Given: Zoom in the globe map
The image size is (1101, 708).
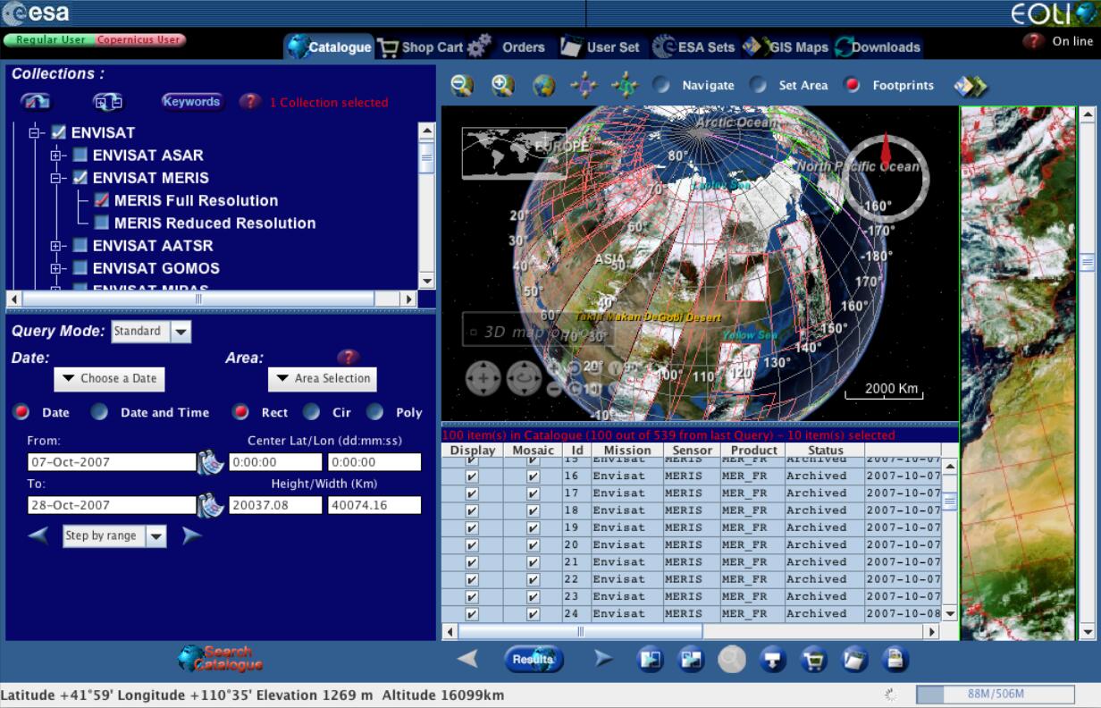Looking at the screenshot, I should click(503, 86).
